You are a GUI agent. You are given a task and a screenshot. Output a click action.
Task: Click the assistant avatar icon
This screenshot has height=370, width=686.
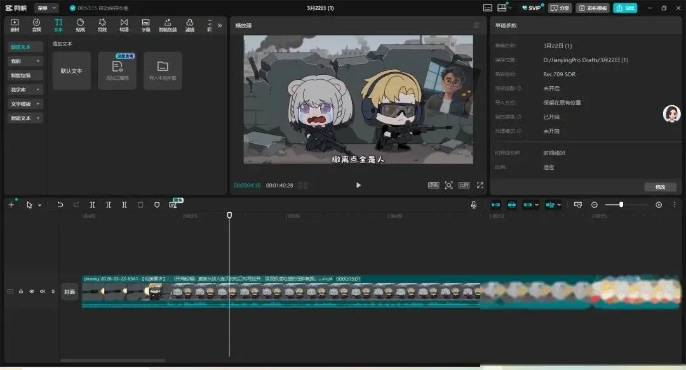(x=671, y=114)
